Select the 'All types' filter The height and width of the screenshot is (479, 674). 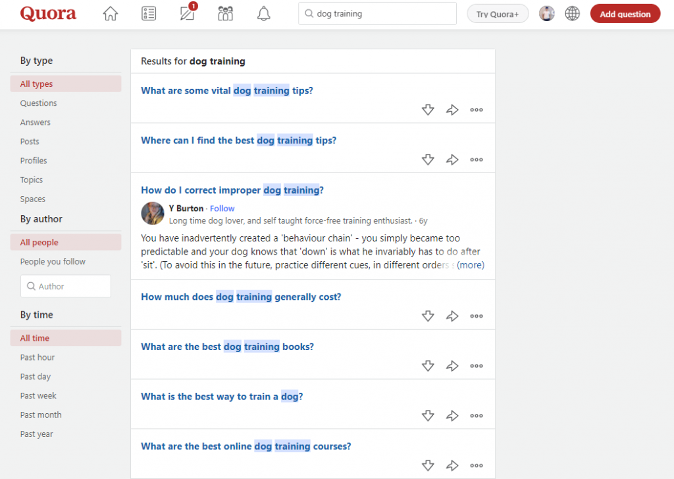pos(66,84)
